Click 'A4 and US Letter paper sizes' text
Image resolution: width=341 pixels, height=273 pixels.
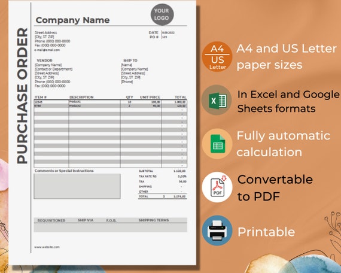click(x=287, y=57)
